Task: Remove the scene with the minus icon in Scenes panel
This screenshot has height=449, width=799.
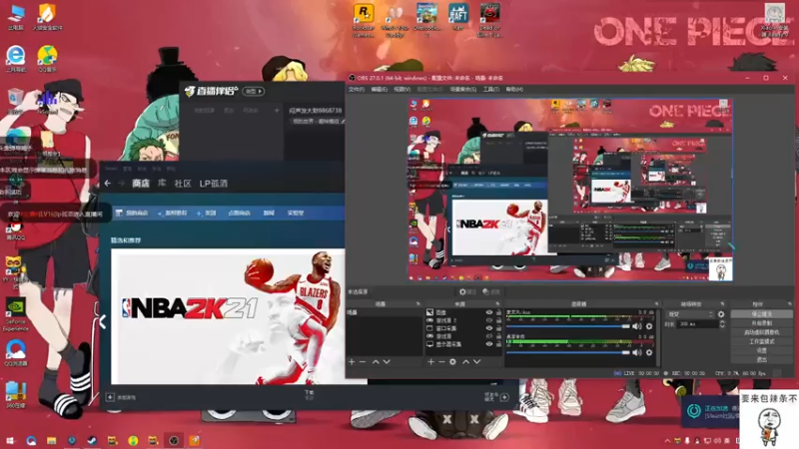Action: (363, 361)
